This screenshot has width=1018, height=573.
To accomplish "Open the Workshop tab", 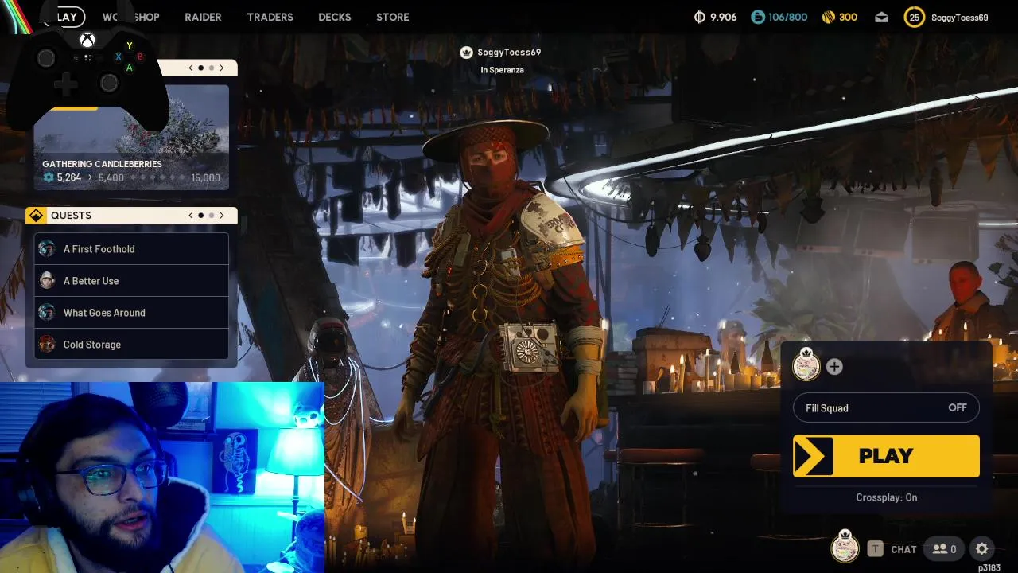I will [131, 17].
